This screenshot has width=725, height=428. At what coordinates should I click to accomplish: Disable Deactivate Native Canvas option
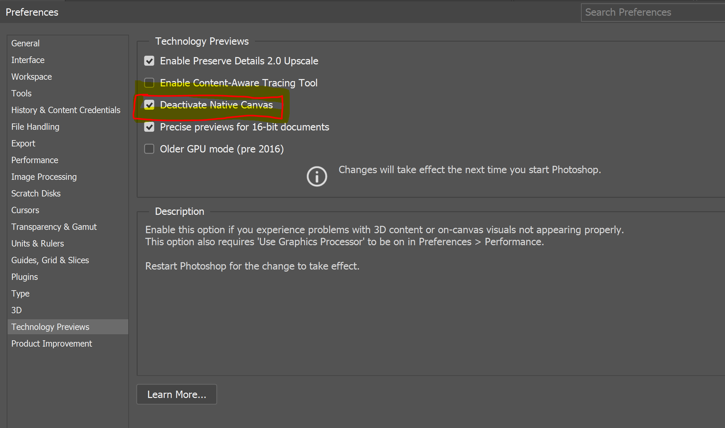coord(149,104)
